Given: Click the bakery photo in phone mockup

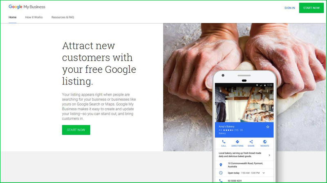Looking at the screenshot, I should (x=244, y=104).
